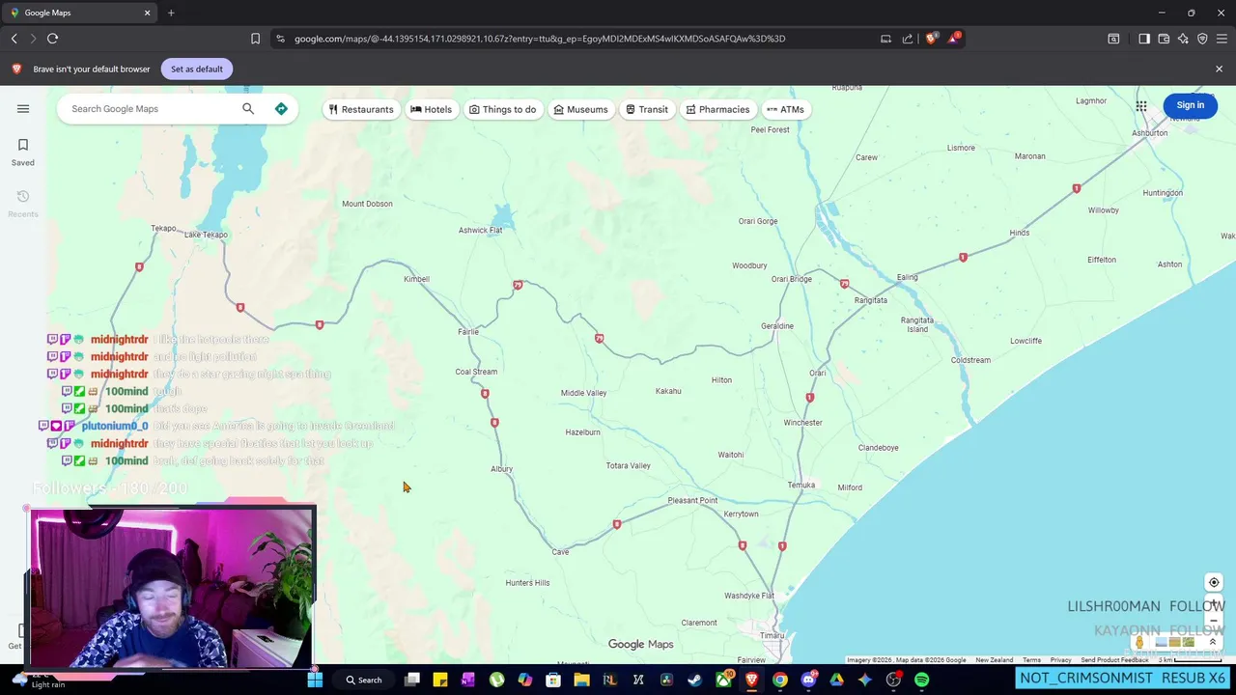1236x695 pixels.
Task: Open File Explorer from the taskbar
Action: (581, 680)
